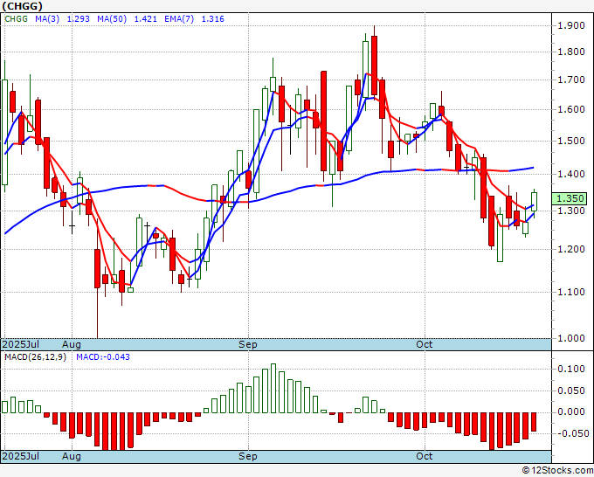Screen dimensions: 594x477
Task: Click the last green candlestick near 1.350
Action: 535,201
